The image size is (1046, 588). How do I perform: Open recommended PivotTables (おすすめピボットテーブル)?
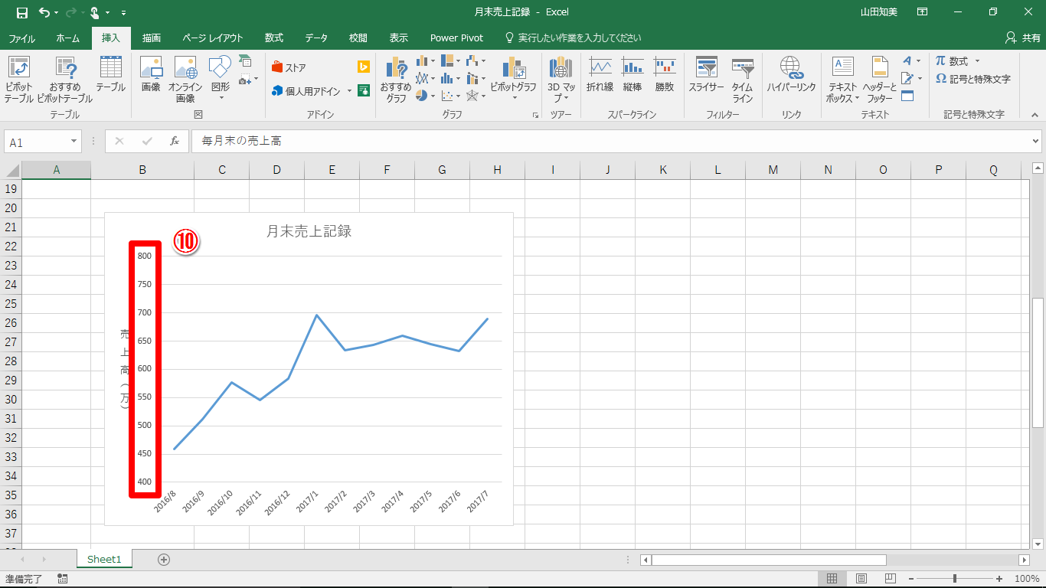[x=65, y=79]
